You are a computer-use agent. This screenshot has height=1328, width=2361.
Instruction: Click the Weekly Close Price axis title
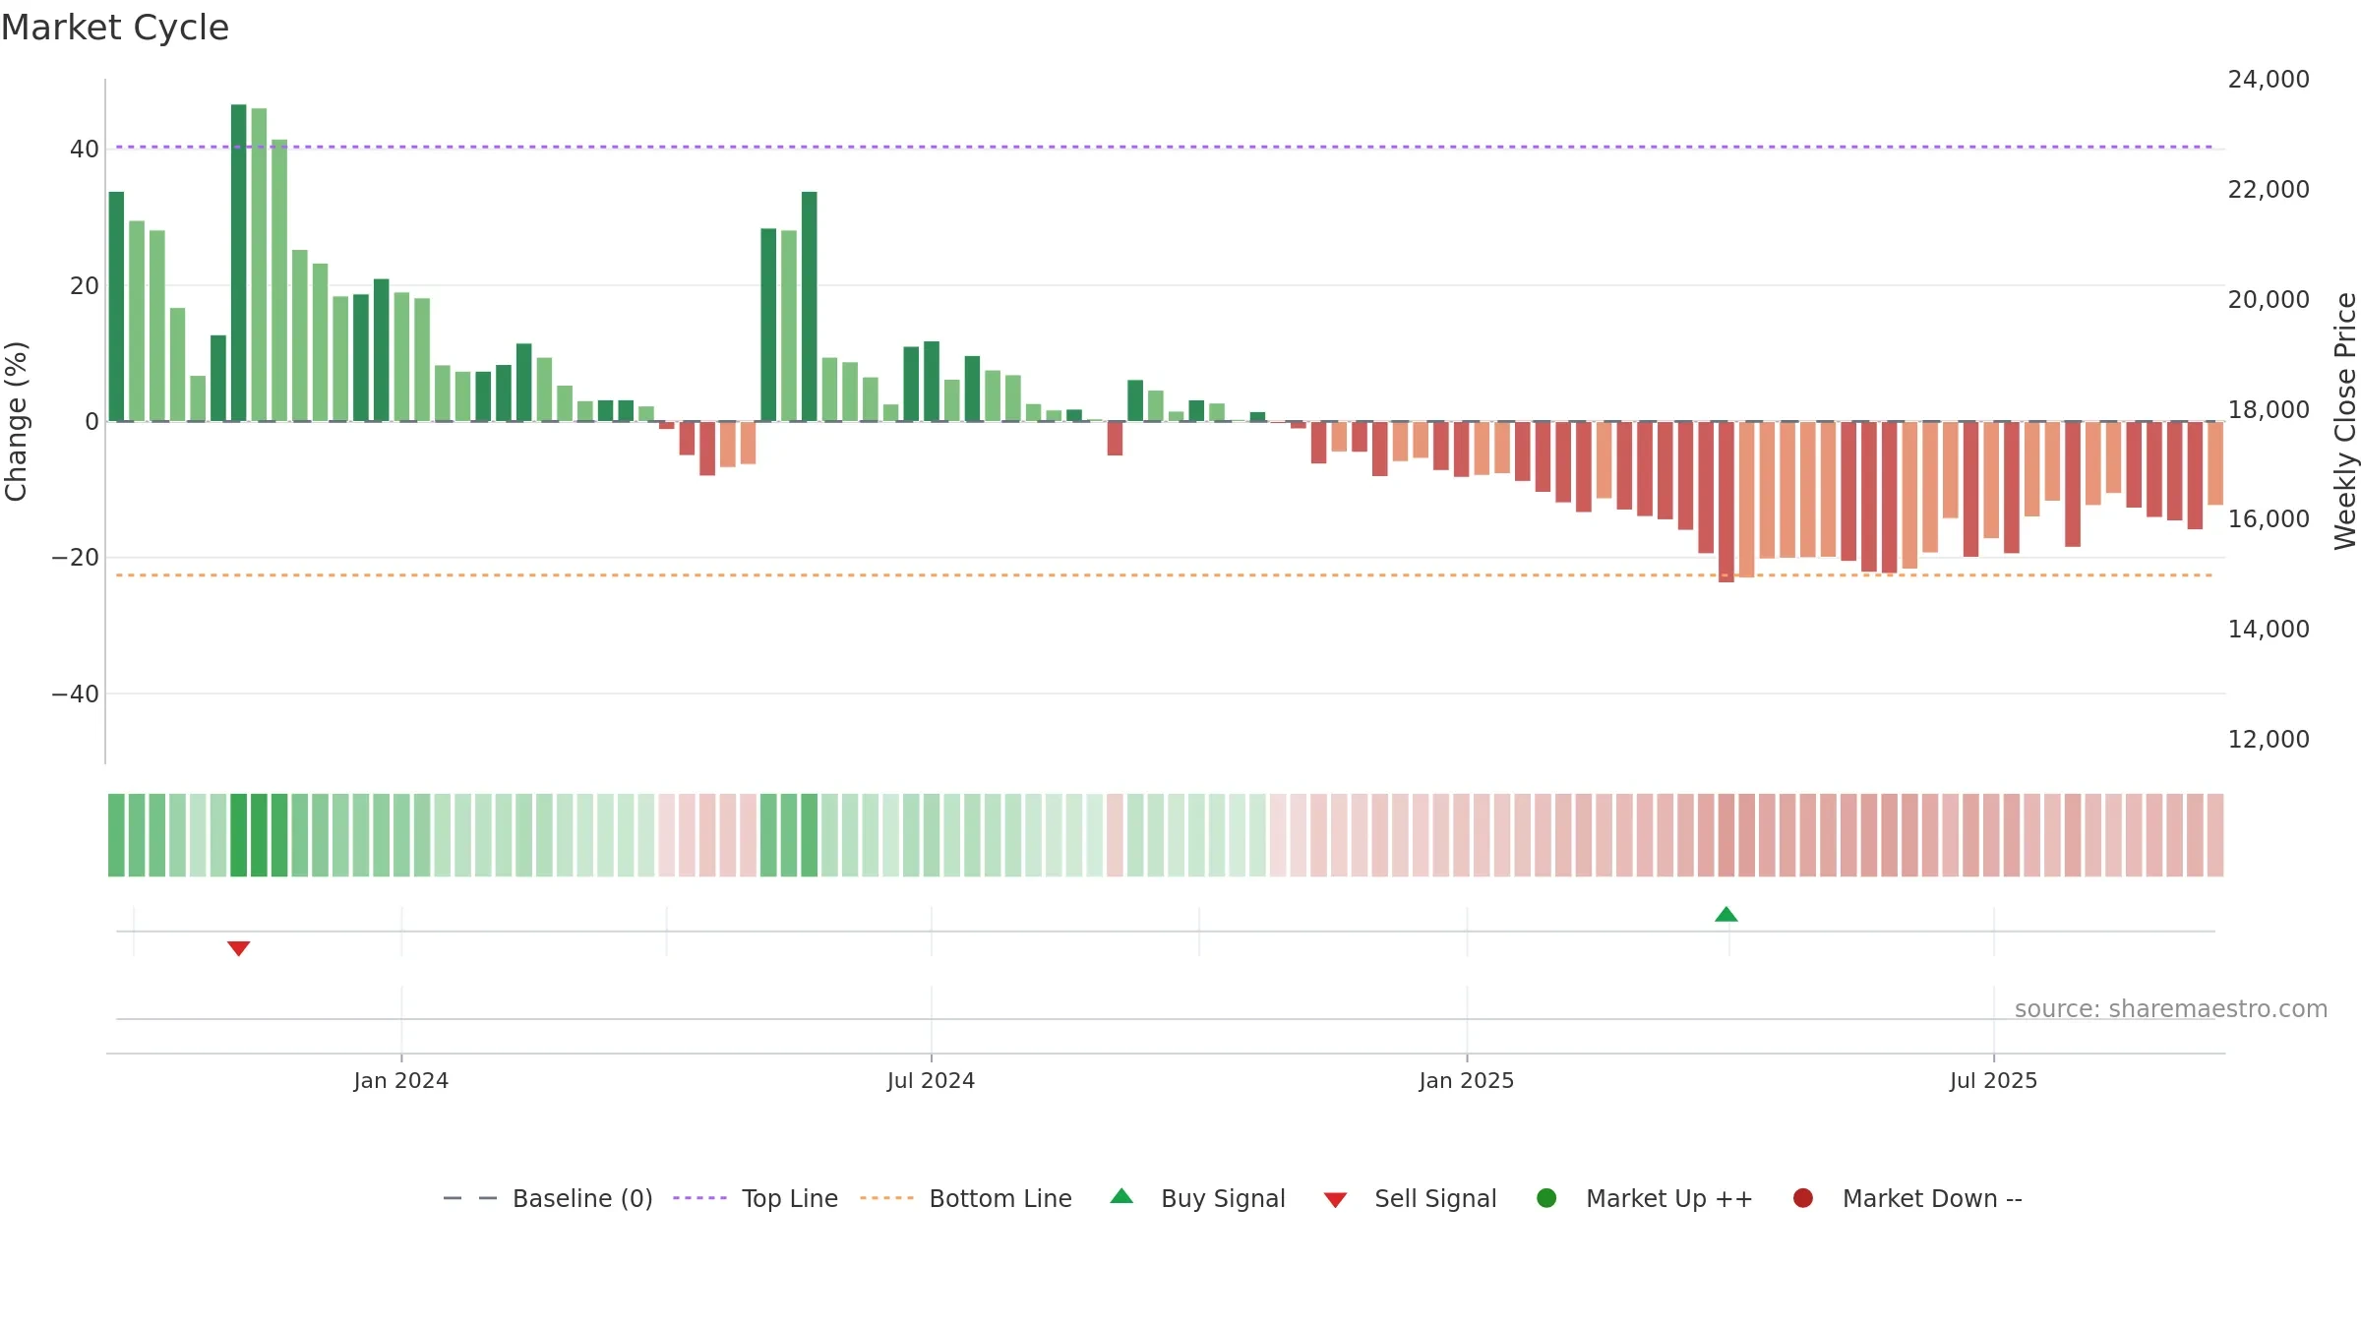pyautogui.click(x=2345, y=421)
